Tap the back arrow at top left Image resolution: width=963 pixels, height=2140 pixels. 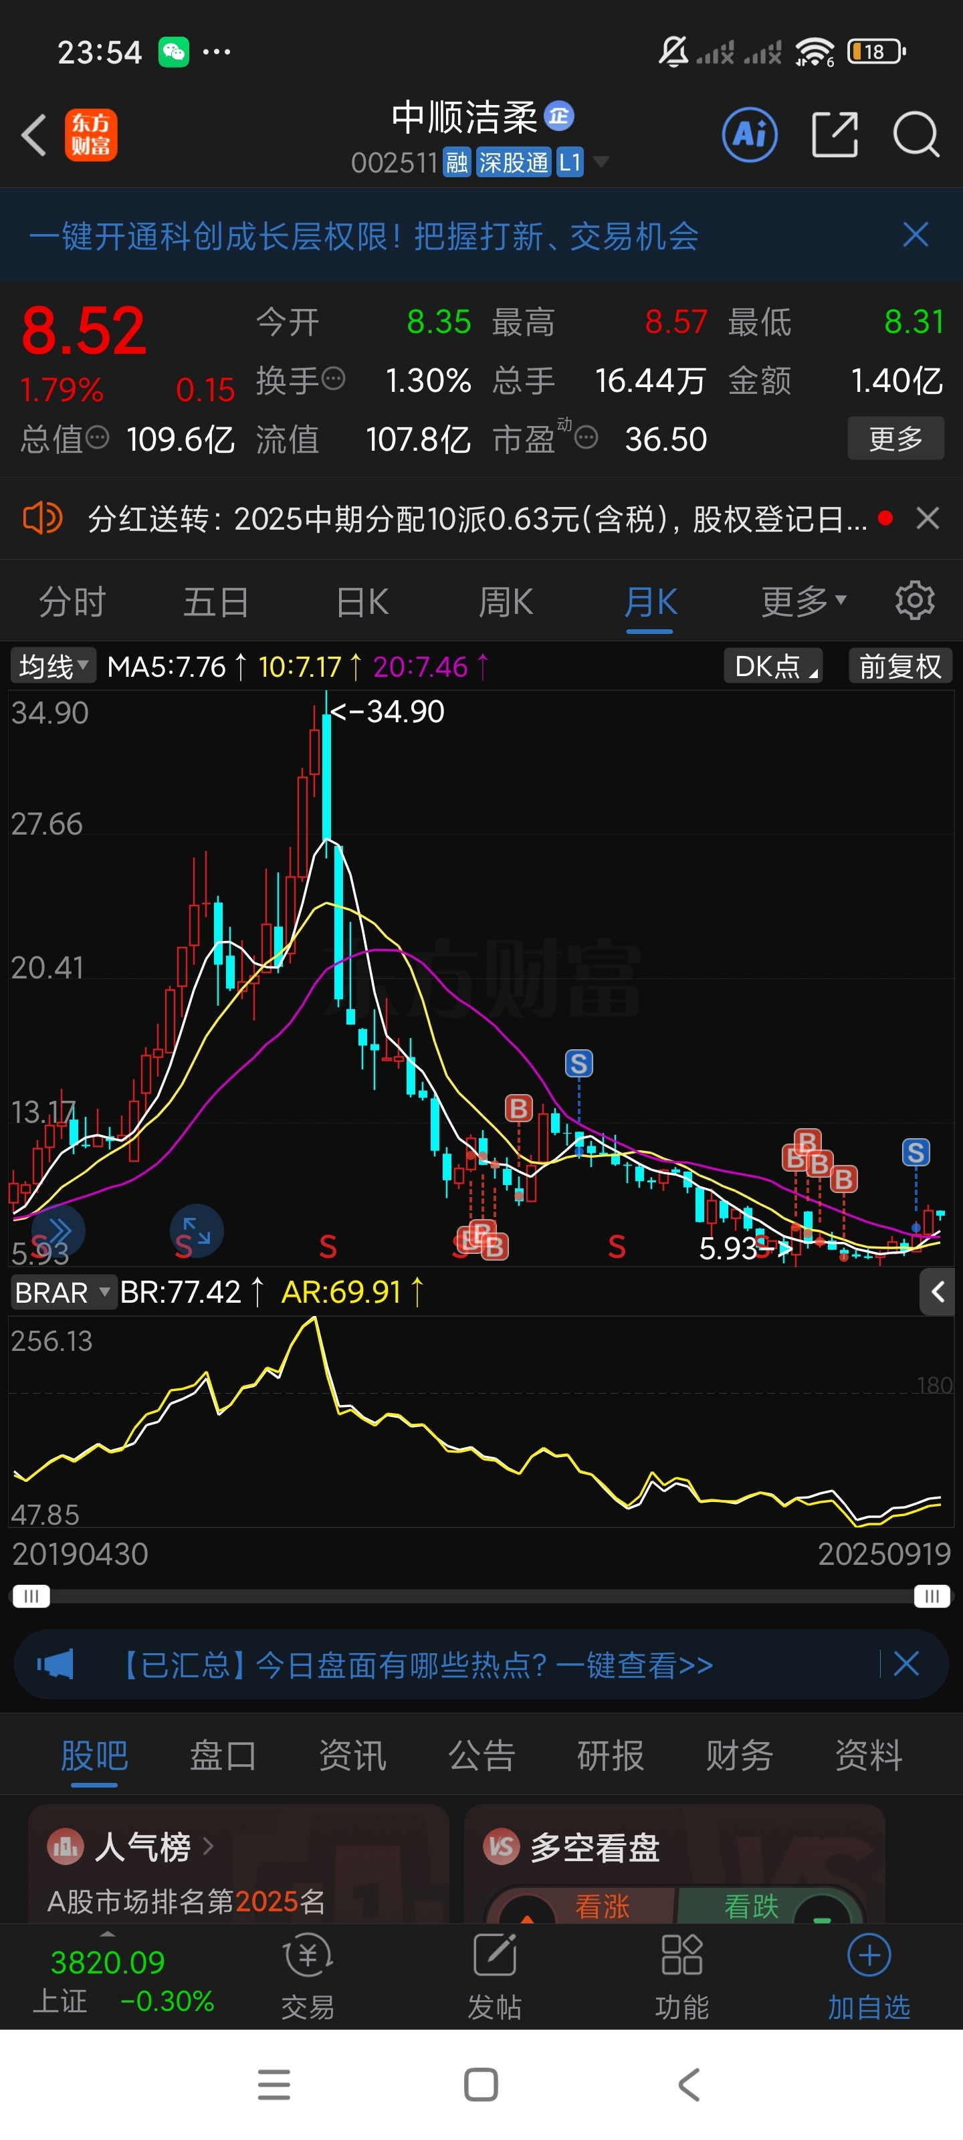tap(33, 134)
